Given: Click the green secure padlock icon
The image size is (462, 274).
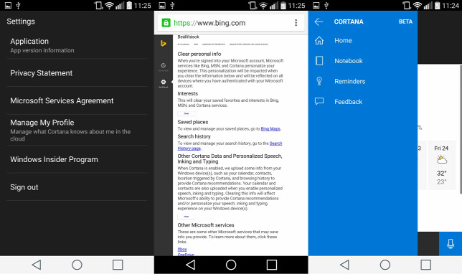Looking at the screenshot, I should 166,23.
